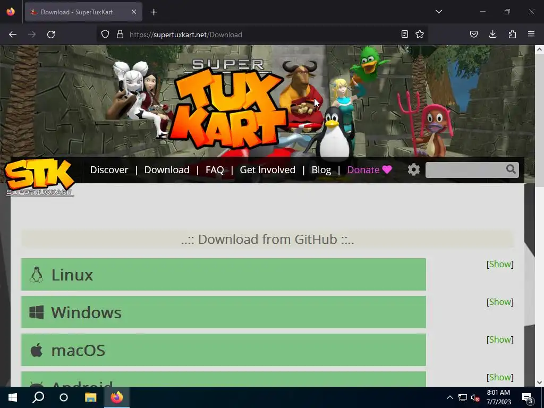Image resolution: width=544 pixels, height=408 pixels.
Task: List all tabs dropdown arrow
Action: (439, 12)
